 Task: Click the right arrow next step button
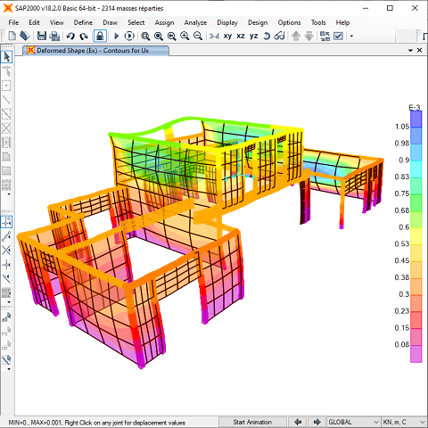[x=317, y=422]
